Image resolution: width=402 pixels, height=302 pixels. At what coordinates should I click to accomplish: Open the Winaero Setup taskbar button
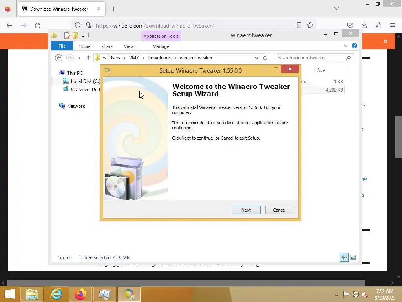(x=129, y=294)
